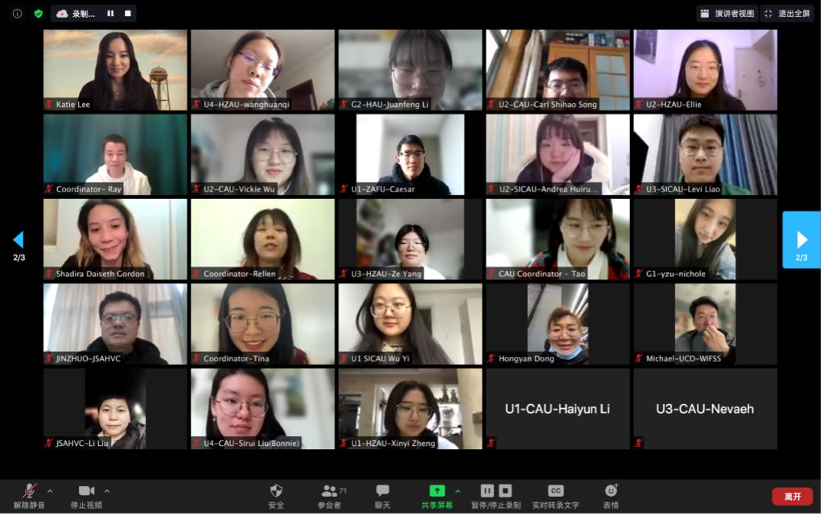This screenshot has width=824, height=516.
Task: Stop video with the camera icon (停止视频)
Action: 87,497
